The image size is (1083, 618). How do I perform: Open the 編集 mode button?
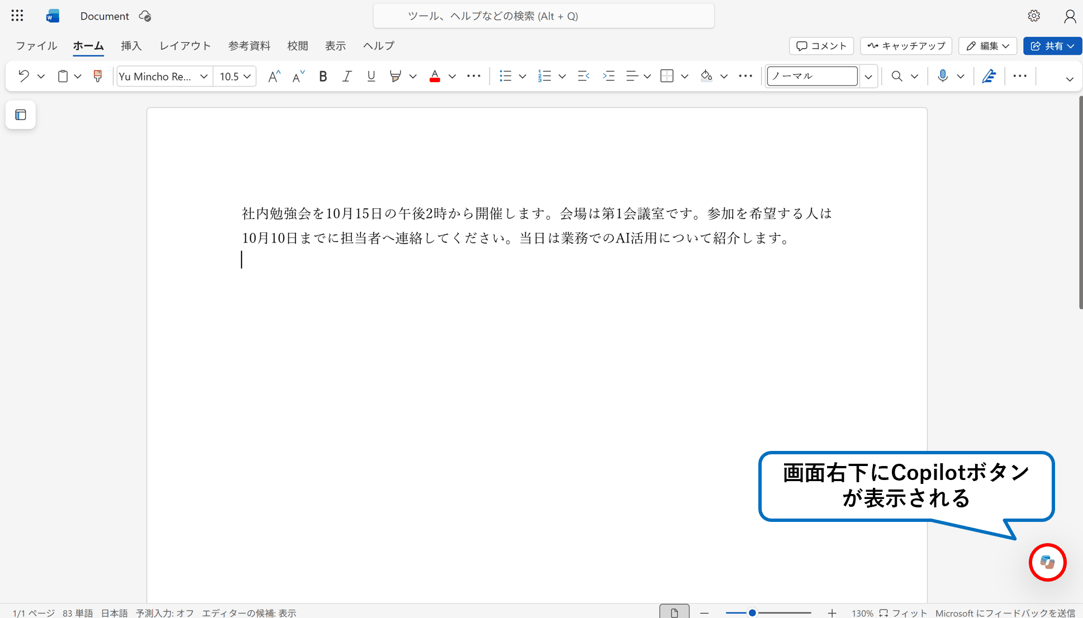point(987,46)
